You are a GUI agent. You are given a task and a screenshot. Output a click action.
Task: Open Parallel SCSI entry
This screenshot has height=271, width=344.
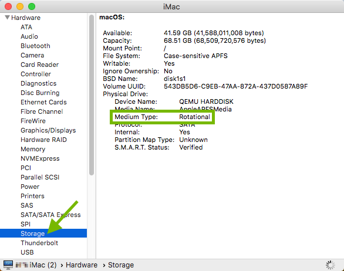[40, 177]
